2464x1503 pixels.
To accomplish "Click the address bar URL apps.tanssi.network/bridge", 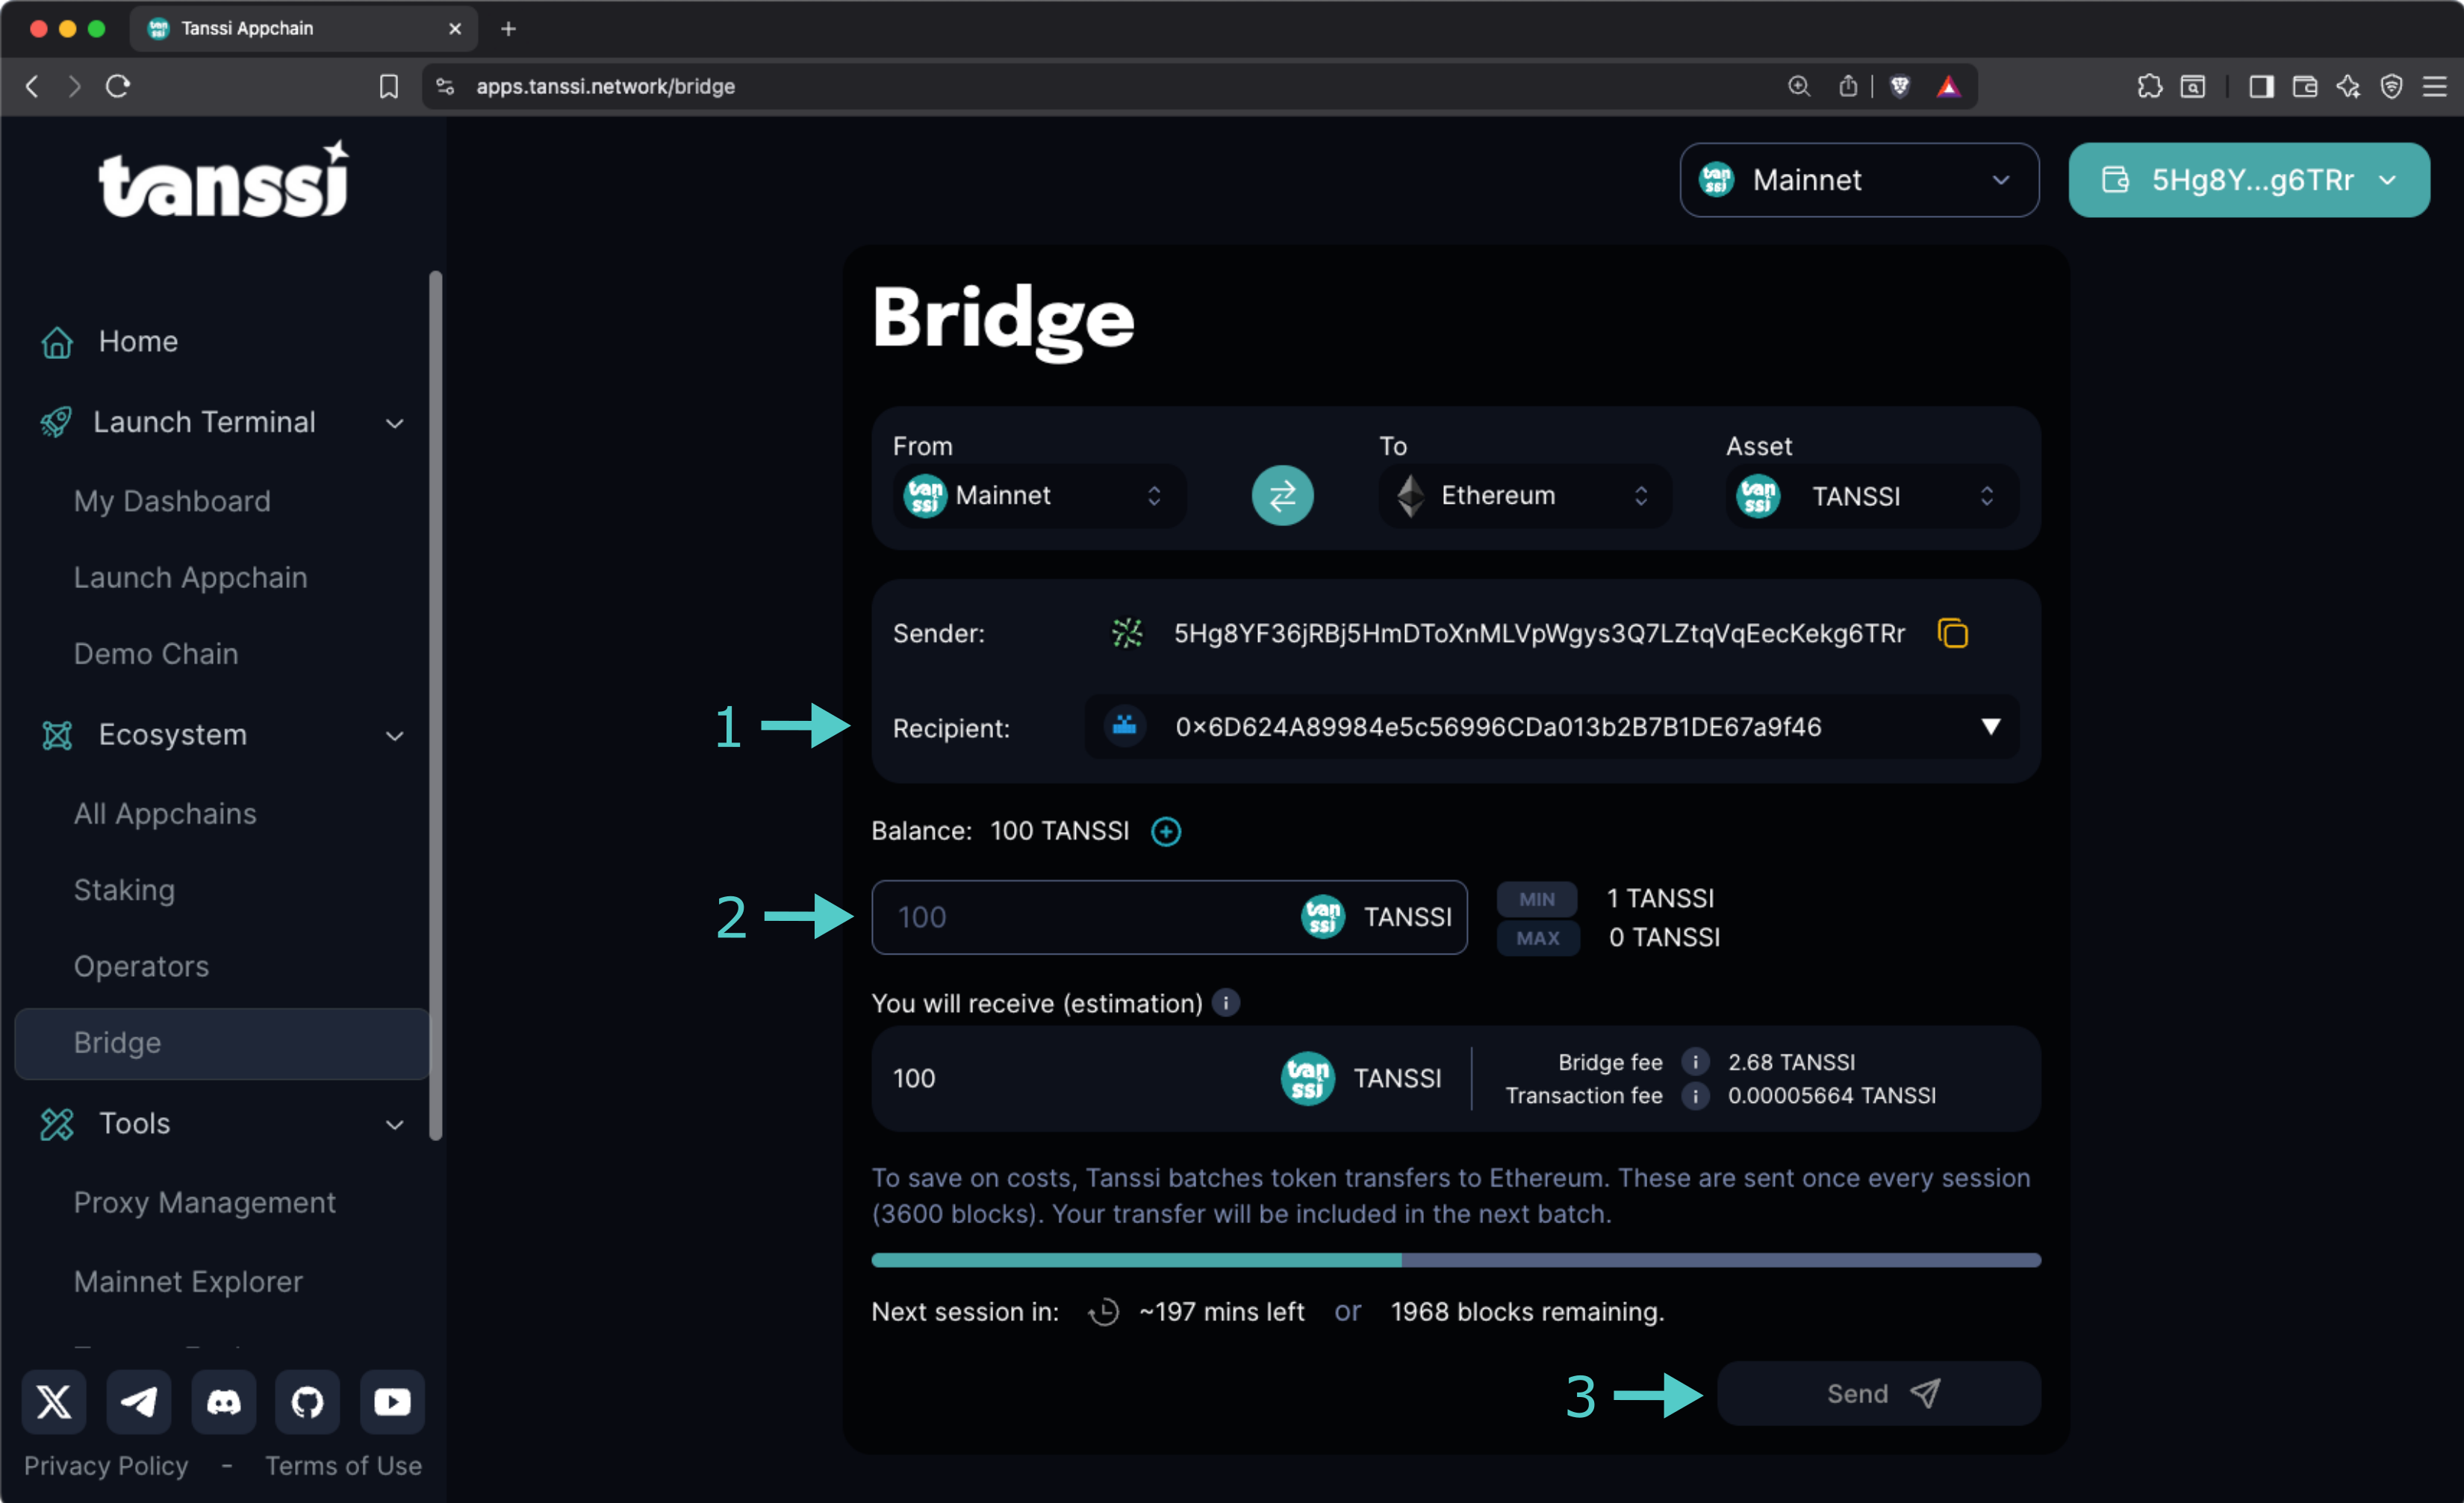I will click(605, 86).
